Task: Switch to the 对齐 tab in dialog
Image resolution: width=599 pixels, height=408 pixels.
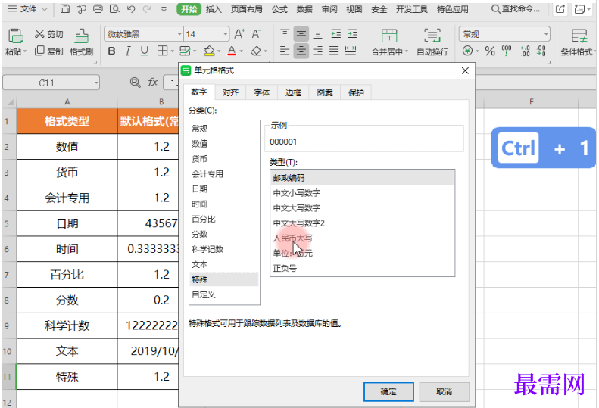Action: (x=230, y=92)
